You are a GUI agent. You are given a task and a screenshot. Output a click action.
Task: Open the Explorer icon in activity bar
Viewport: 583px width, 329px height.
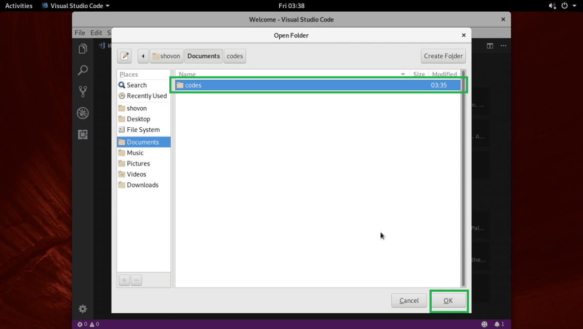pyautogui.click(x=82, y=49)
